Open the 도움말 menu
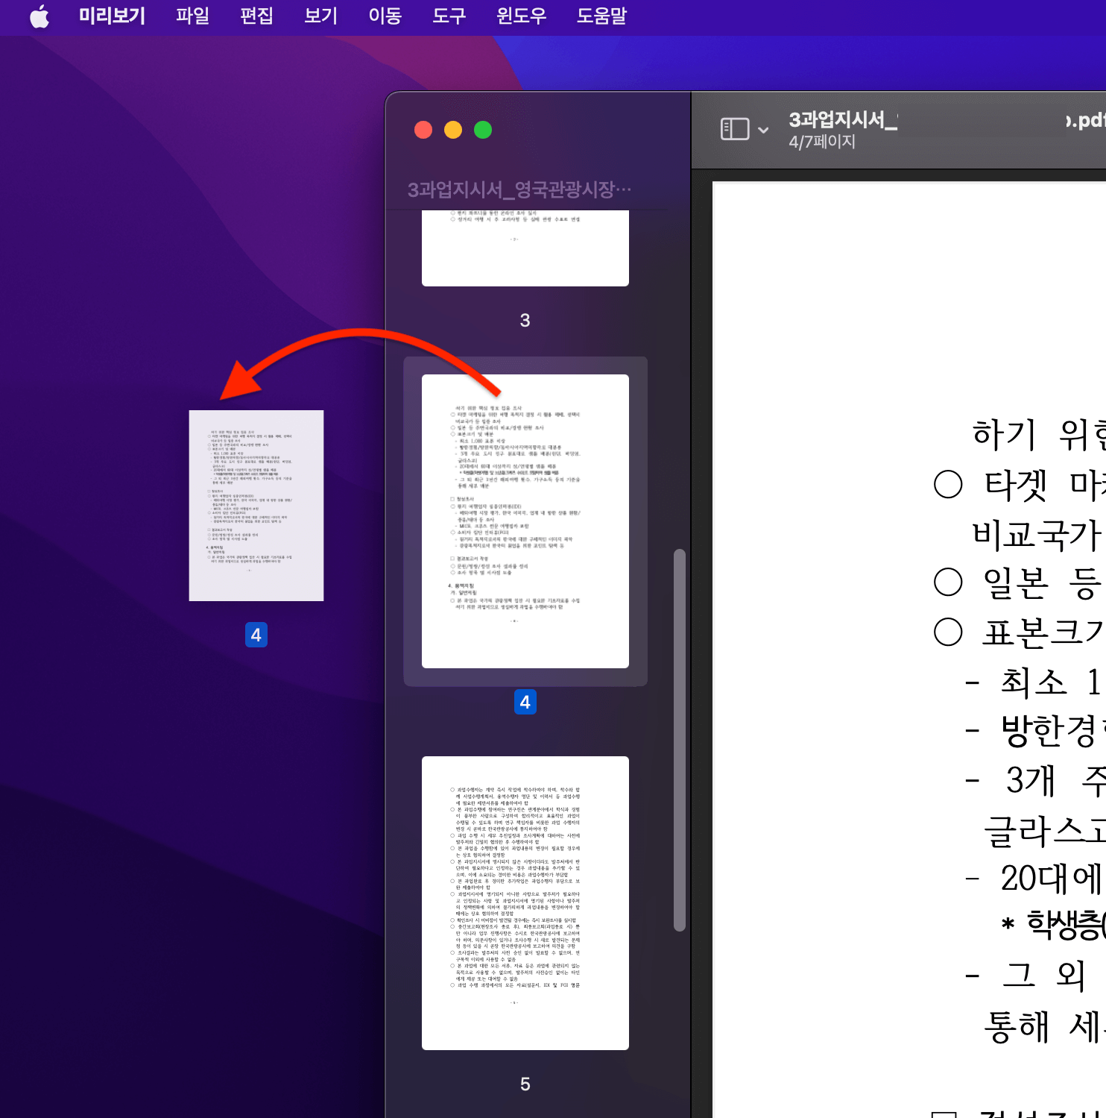This screenshot has width=1106, height=1118. point(602,16)
